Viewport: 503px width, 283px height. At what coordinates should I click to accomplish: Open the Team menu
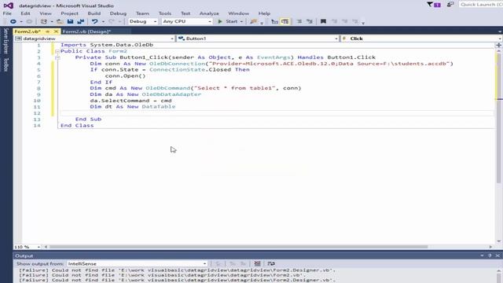click(142, 13)
